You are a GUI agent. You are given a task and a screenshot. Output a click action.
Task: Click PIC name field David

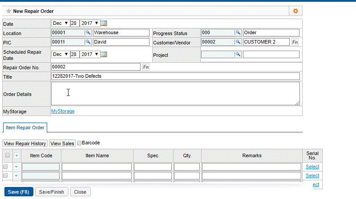[121, 42]
